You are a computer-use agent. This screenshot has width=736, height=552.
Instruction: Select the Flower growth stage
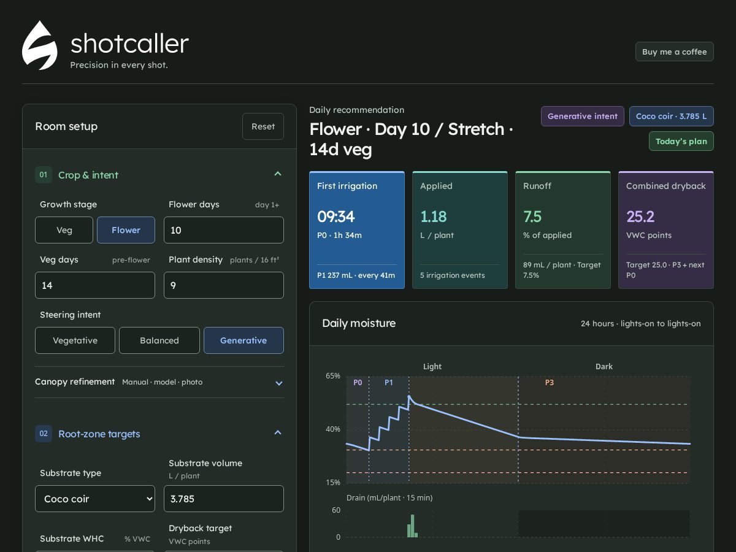coord(126,230)
